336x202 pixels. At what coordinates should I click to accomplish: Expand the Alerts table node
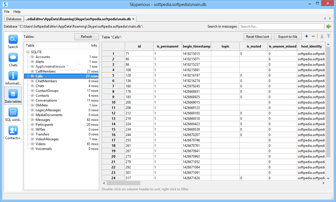pyautogui.click(x=32, y=62)
